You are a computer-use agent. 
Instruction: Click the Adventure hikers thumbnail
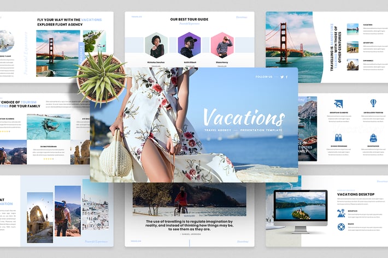(x=352, y=47)
